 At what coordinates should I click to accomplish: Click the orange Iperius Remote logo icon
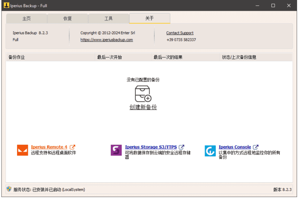point(23,150)
